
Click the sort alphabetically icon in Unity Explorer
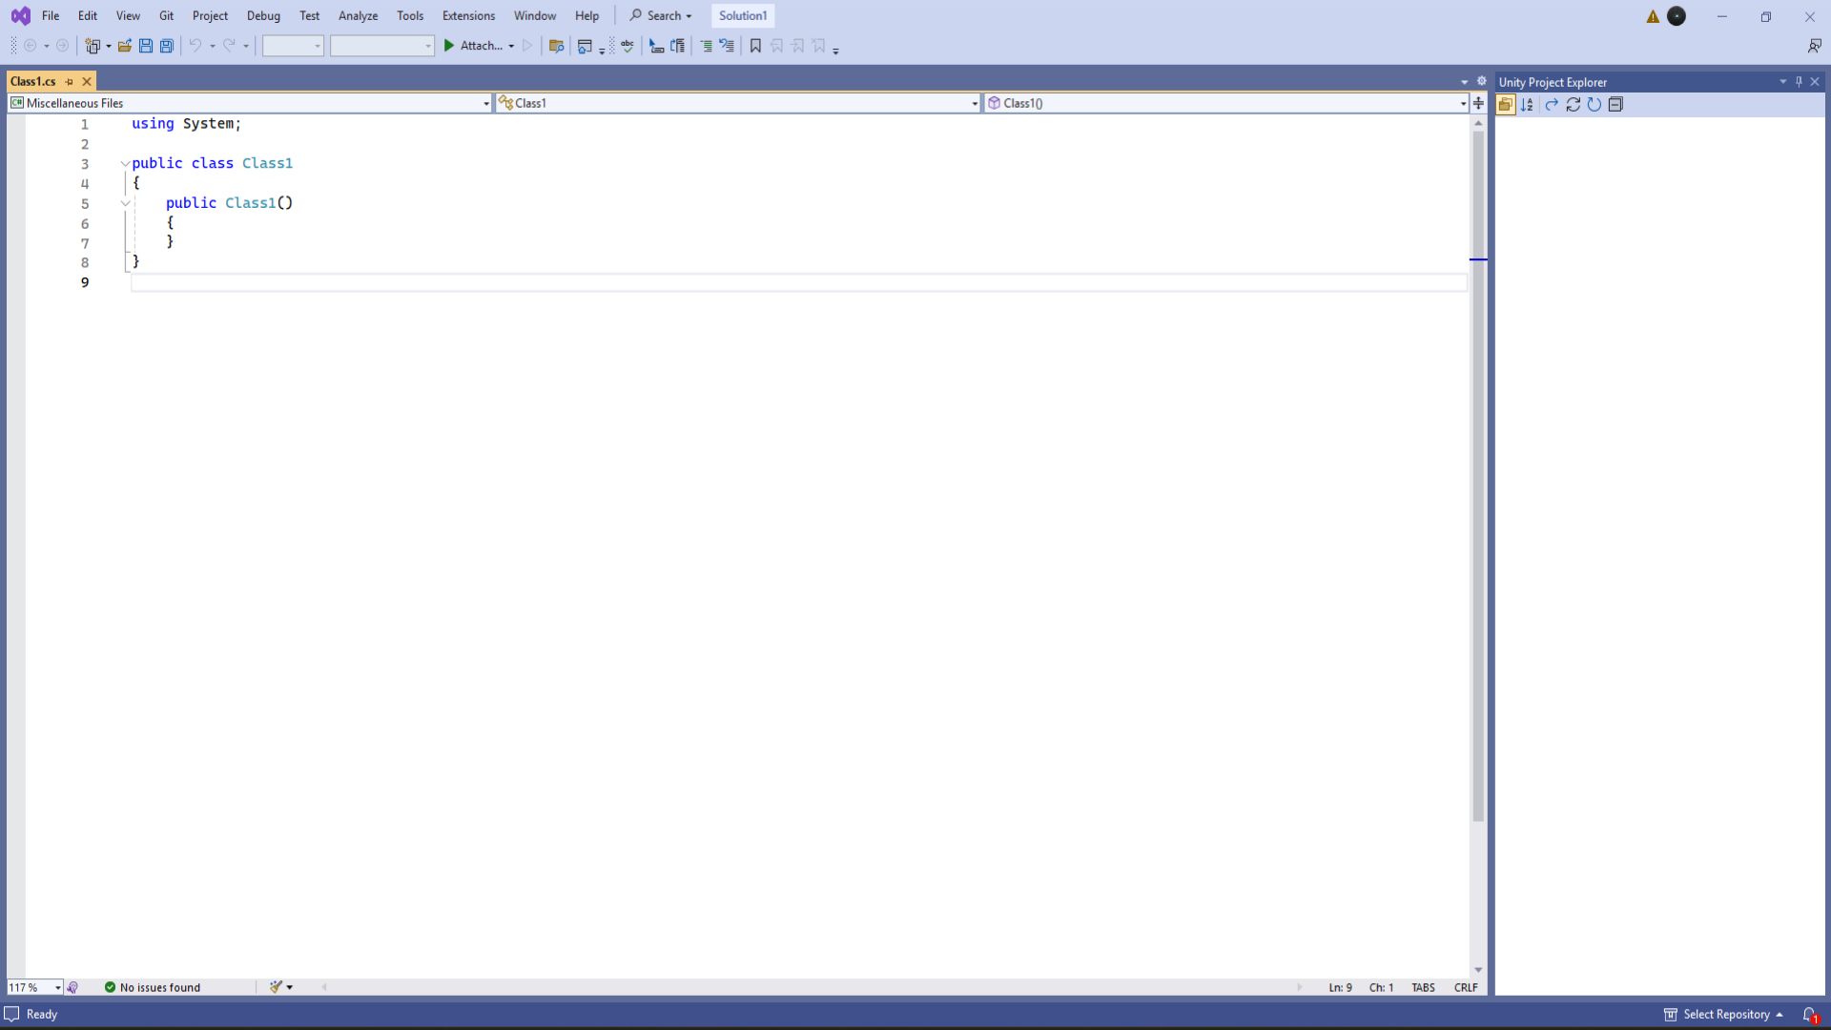click(1527, 105)
